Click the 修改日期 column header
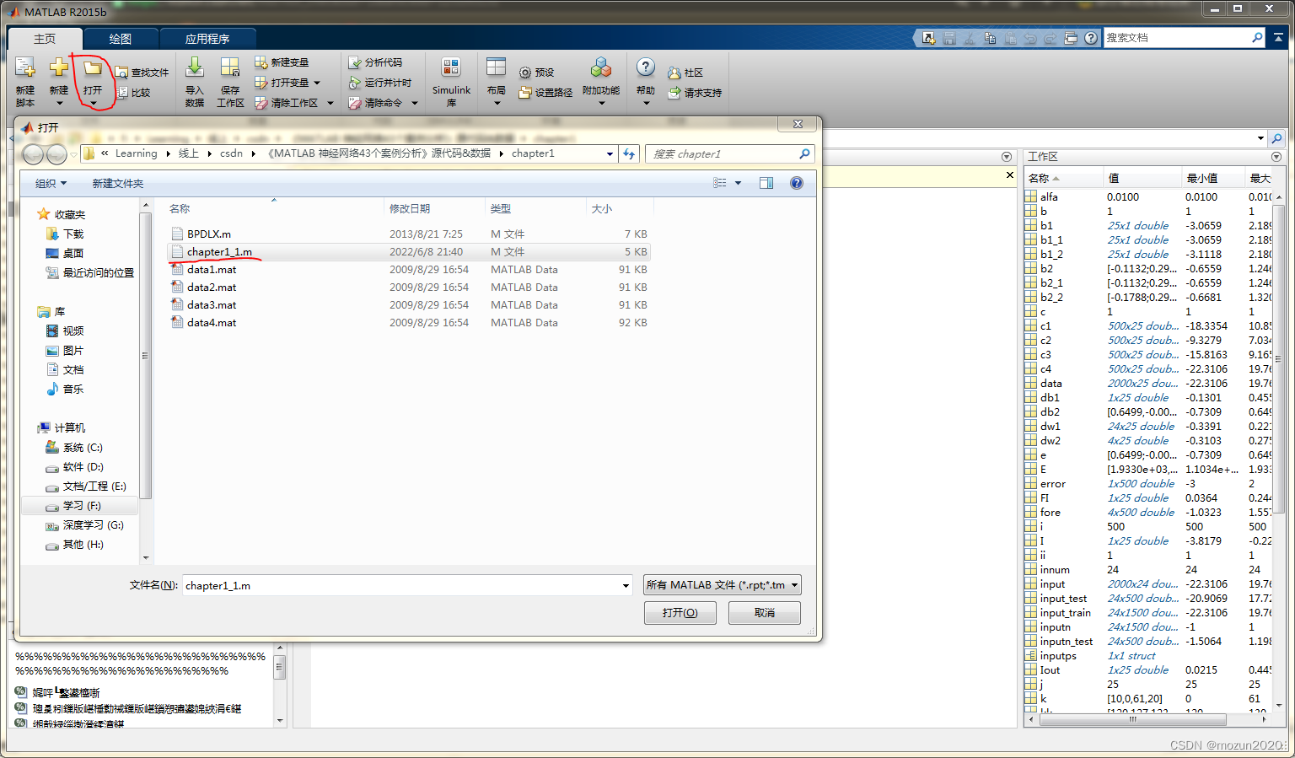1295x758 pixels. 410,208
